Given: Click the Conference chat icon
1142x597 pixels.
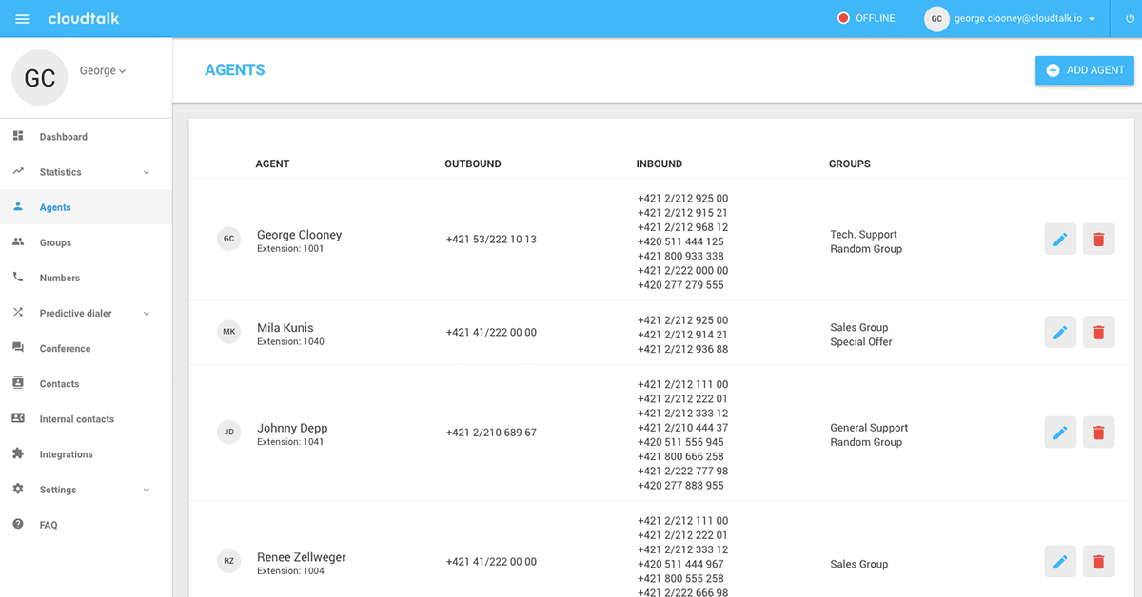Looking at the screenshot, I should (x=21, y=348).
